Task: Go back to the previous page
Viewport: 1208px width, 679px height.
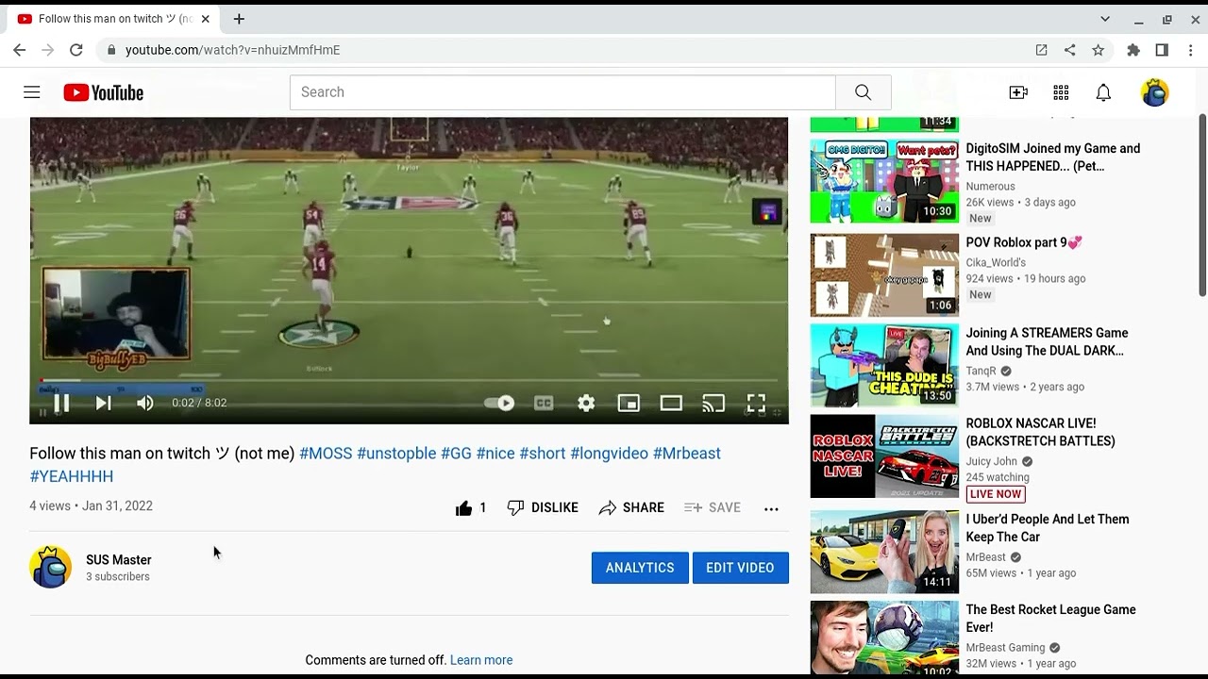Action: coord(20,50)
